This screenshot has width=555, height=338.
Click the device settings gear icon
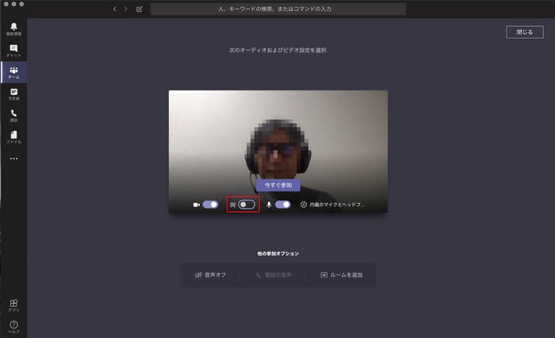coord(304,205)
